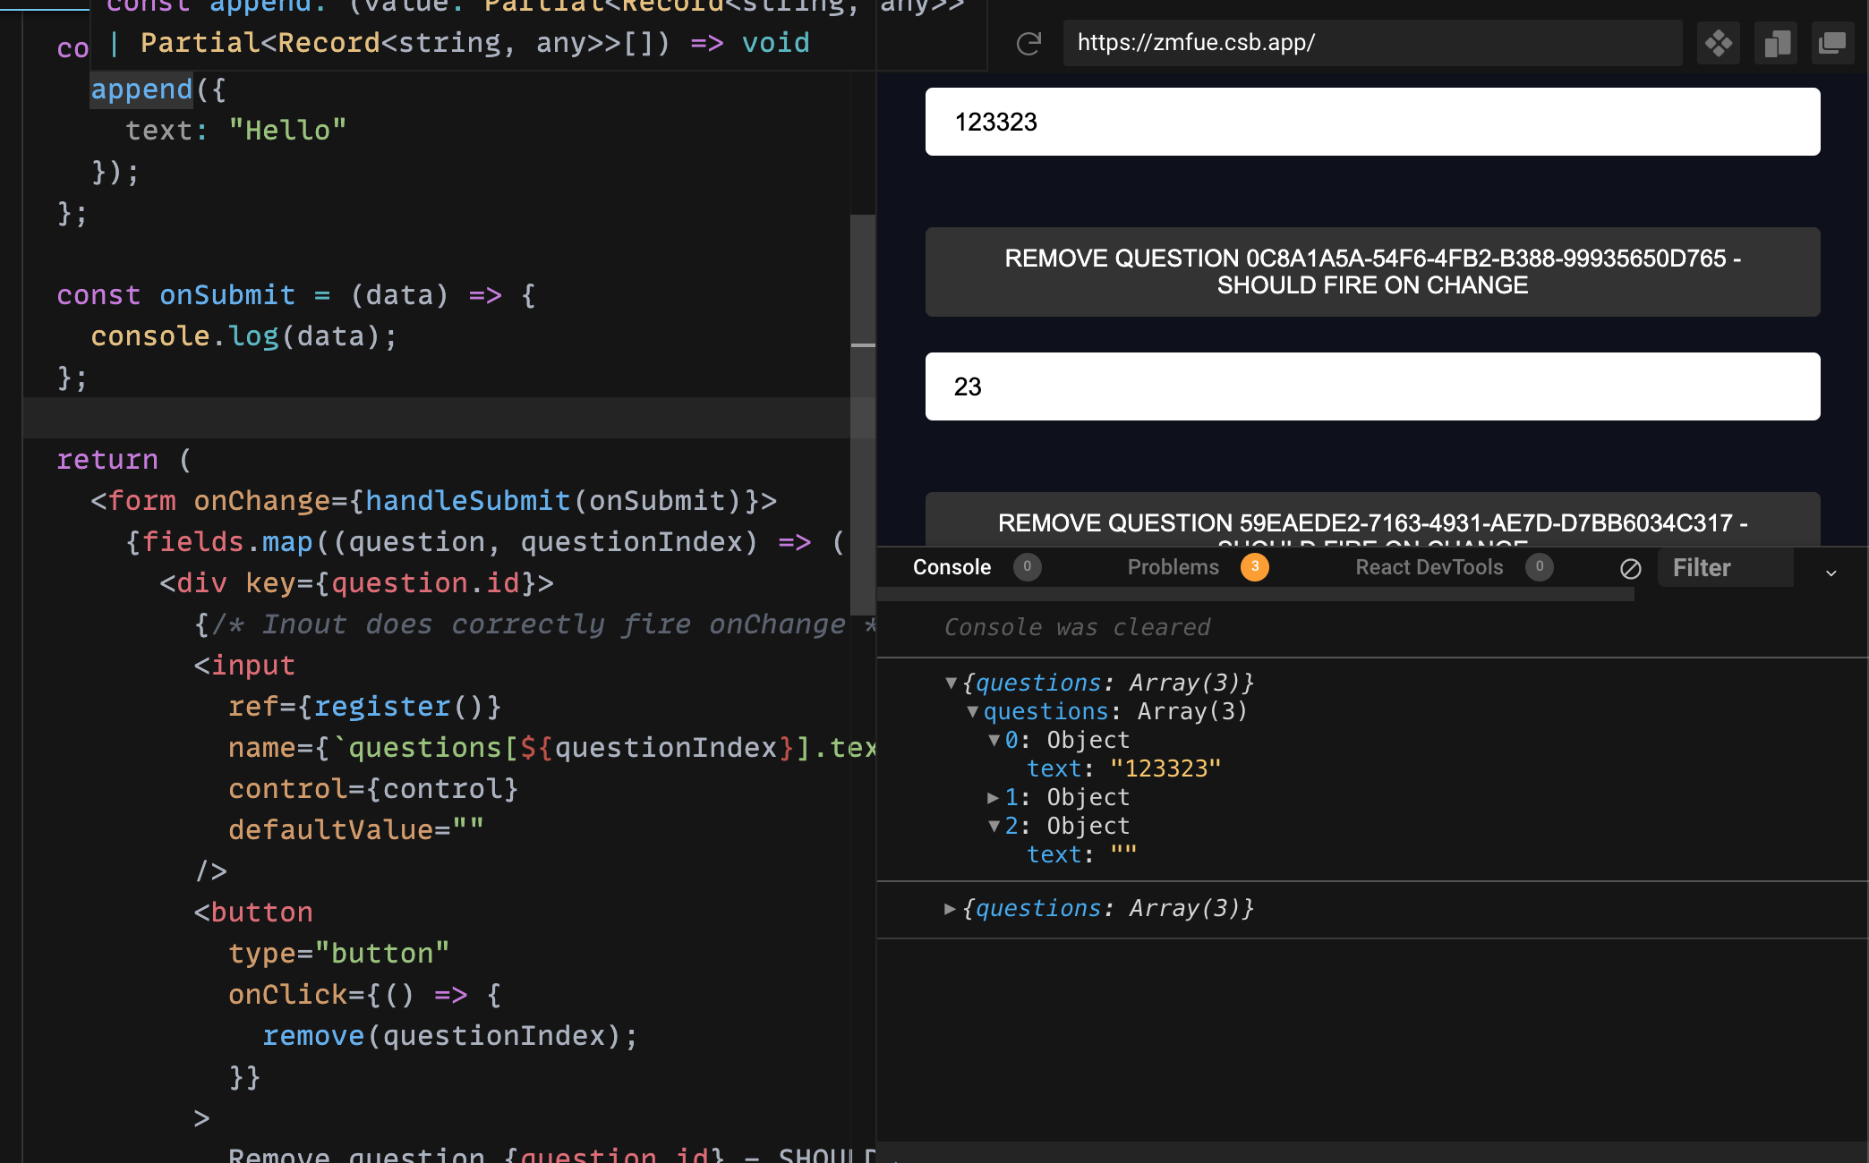Click the open-in-new-window screens icon
The image size is (1869, 1163).
[1833, 42]
